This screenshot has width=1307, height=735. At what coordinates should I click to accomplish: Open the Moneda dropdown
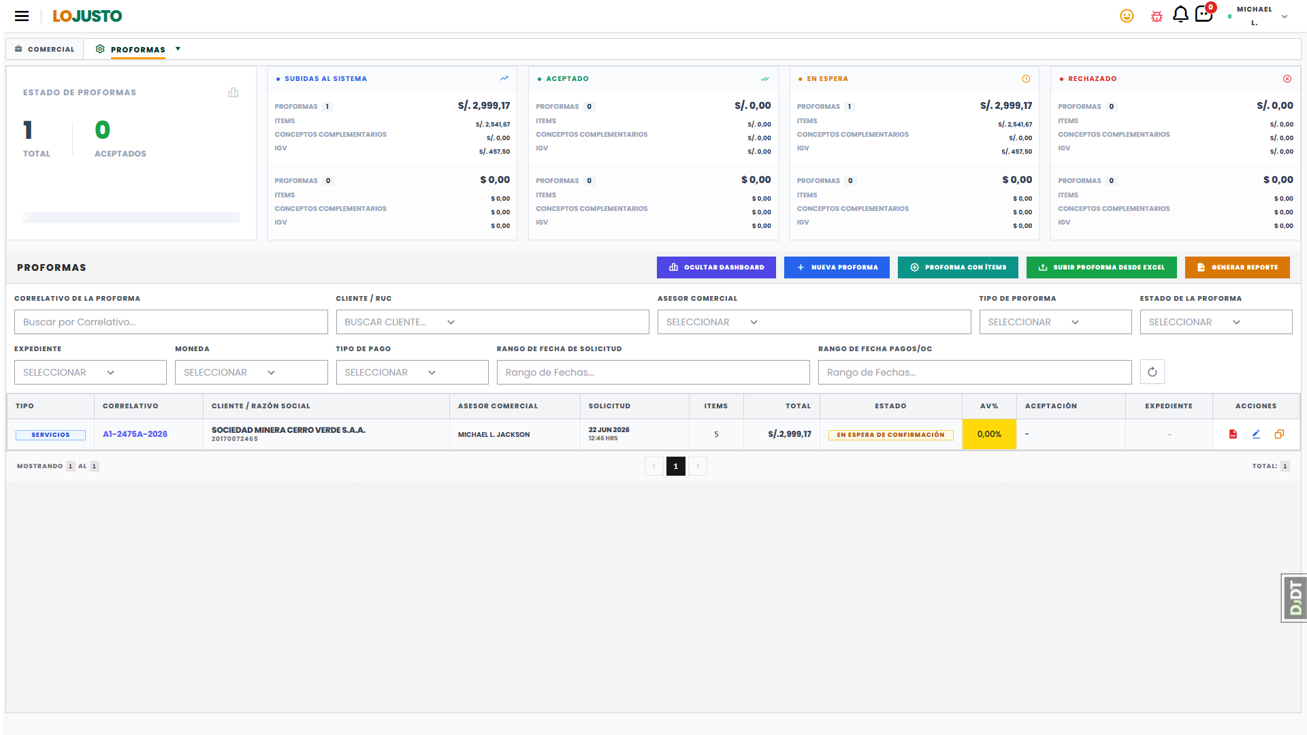(251, 372)
